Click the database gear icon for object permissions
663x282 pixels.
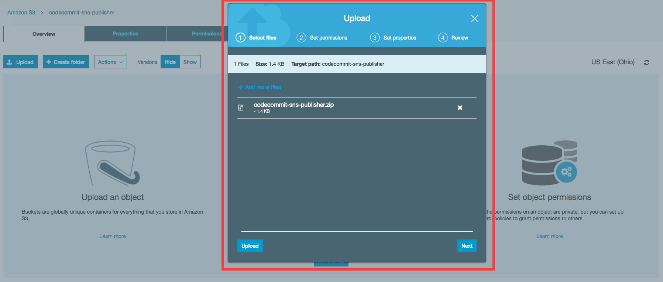pos(549,163)
